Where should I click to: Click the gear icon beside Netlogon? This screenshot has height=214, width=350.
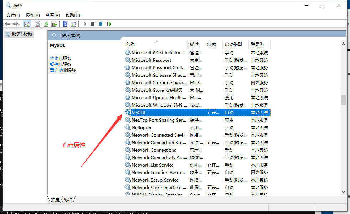[x=128, y=127]
